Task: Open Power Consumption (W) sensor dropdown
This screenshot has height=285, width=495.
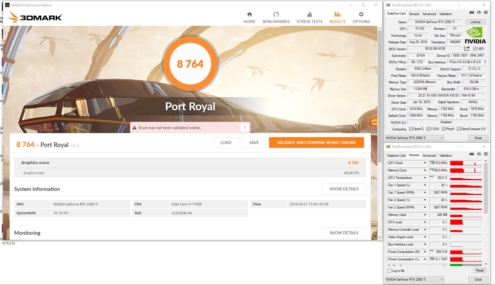Action: click(425, 252)
